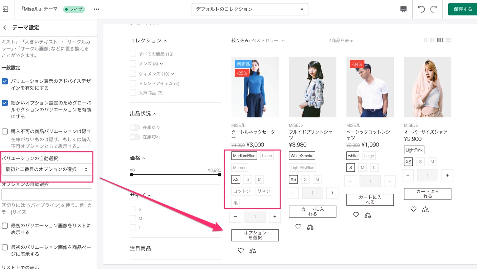Screen dimensions: 477x269
Task: Open タートルネックセーター product image
Action: pos(255,87)
